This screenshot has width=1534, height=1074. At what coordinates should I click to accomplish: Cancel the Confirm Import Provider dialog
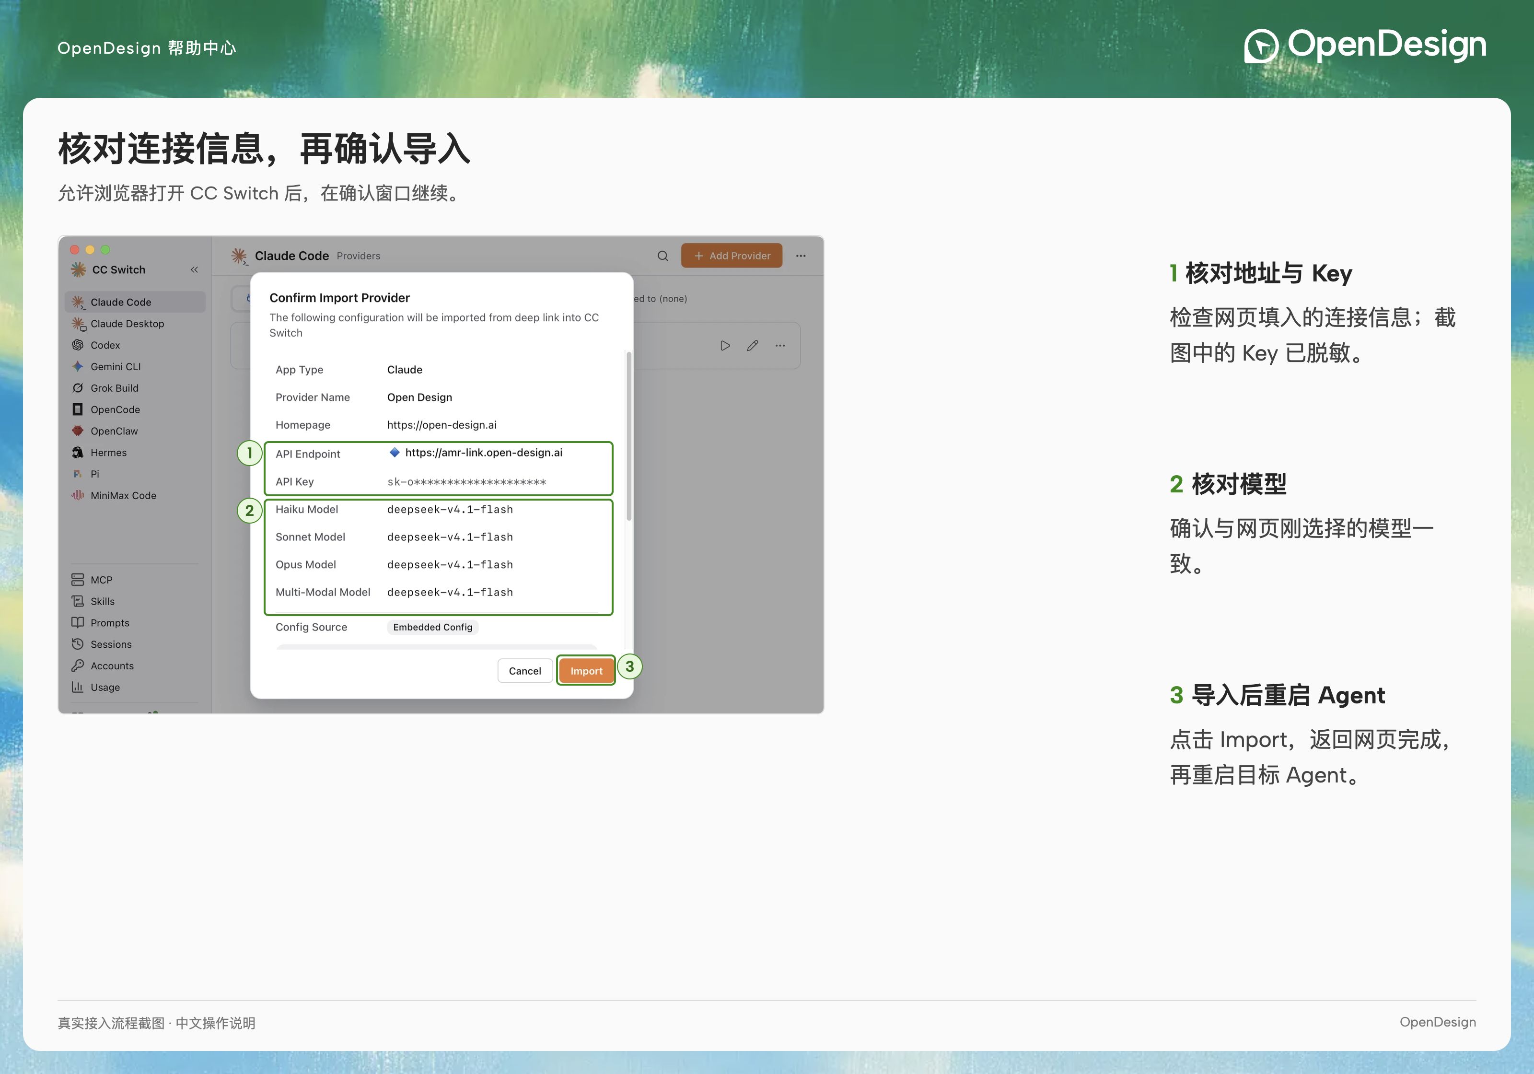click(524, 670)
